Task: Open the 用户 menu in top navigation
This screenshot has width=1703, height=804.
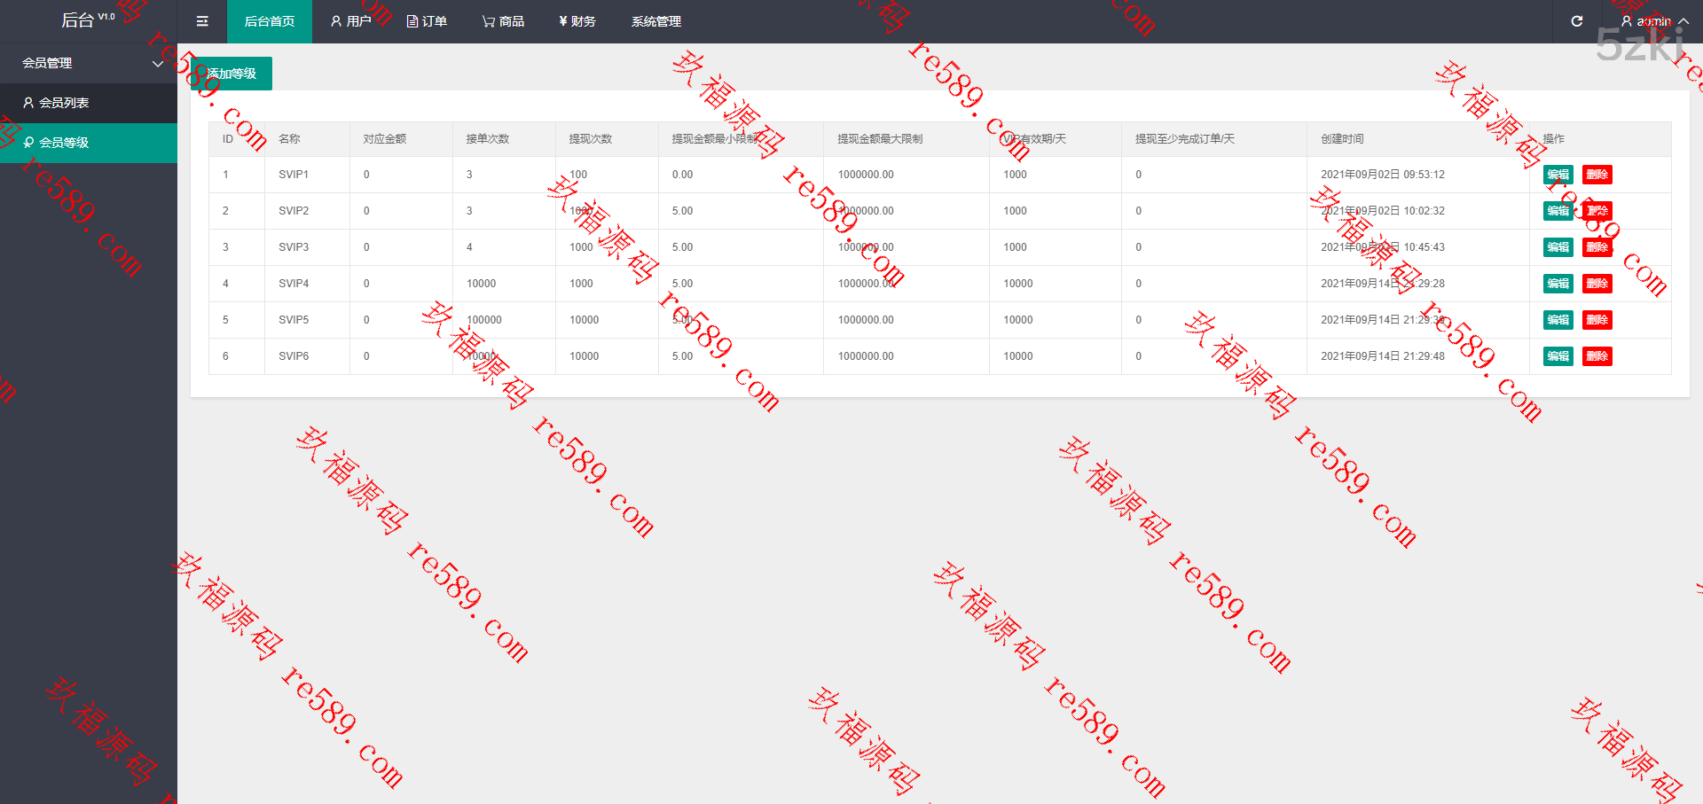Action: [350, 21]
